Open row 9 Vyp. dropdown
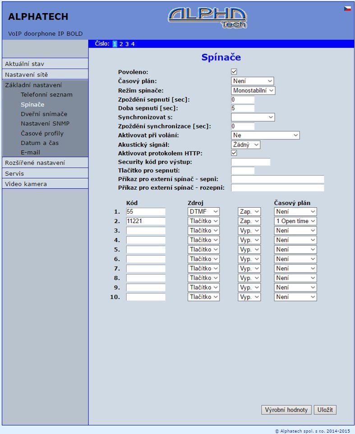The width and height of the screenshot is (355, 434). coord(249,288)
